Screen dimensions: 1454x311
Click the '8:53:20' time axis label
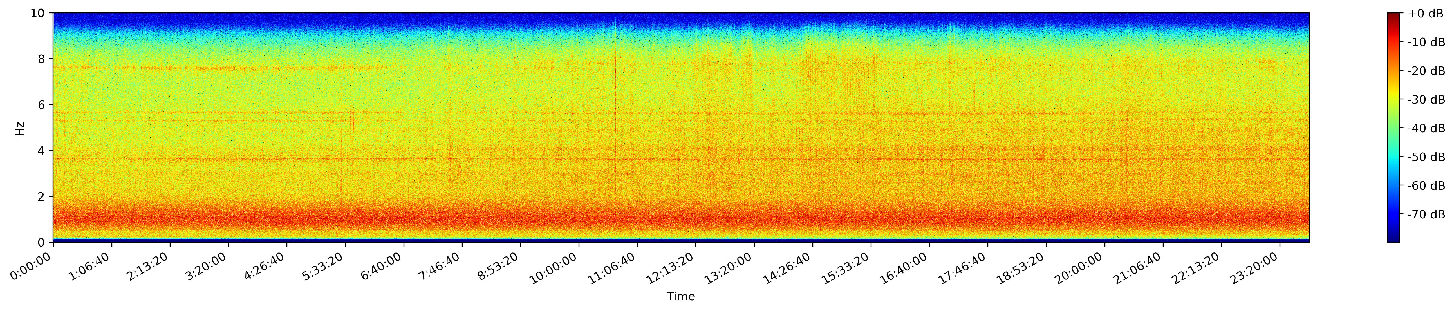point(499,265)
